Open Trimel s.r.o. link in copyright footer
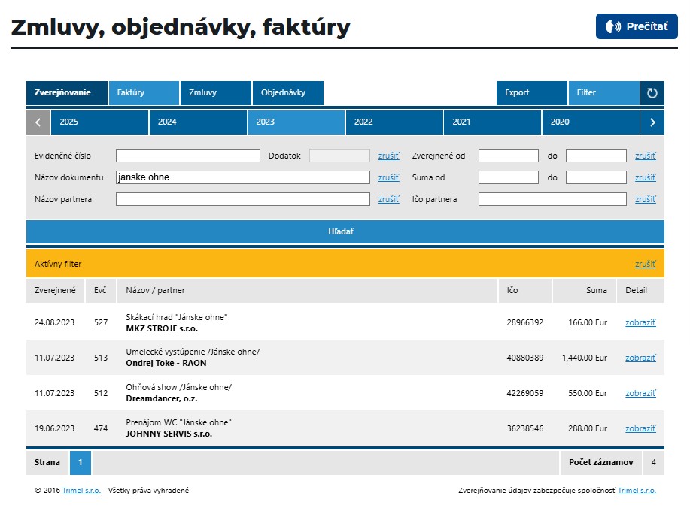This screenshot has width=690, height=508. click(81, 491)
